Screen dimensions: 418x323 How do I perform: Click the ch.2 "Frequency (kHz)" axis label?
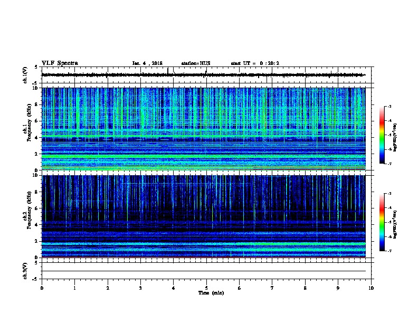coord(29,210)
